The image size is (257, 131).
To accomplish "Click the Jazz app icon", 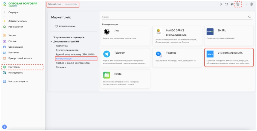I will coord(107,31).
